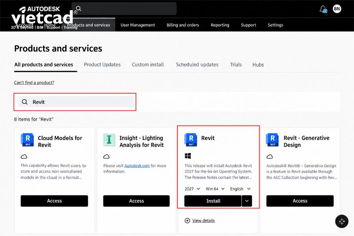
Task: Go to User Management in the nav
Action: click(138, 25)
